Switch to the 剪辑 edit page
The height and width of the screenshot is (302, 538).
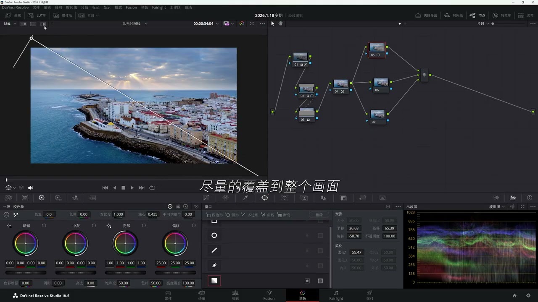[235, 295]
